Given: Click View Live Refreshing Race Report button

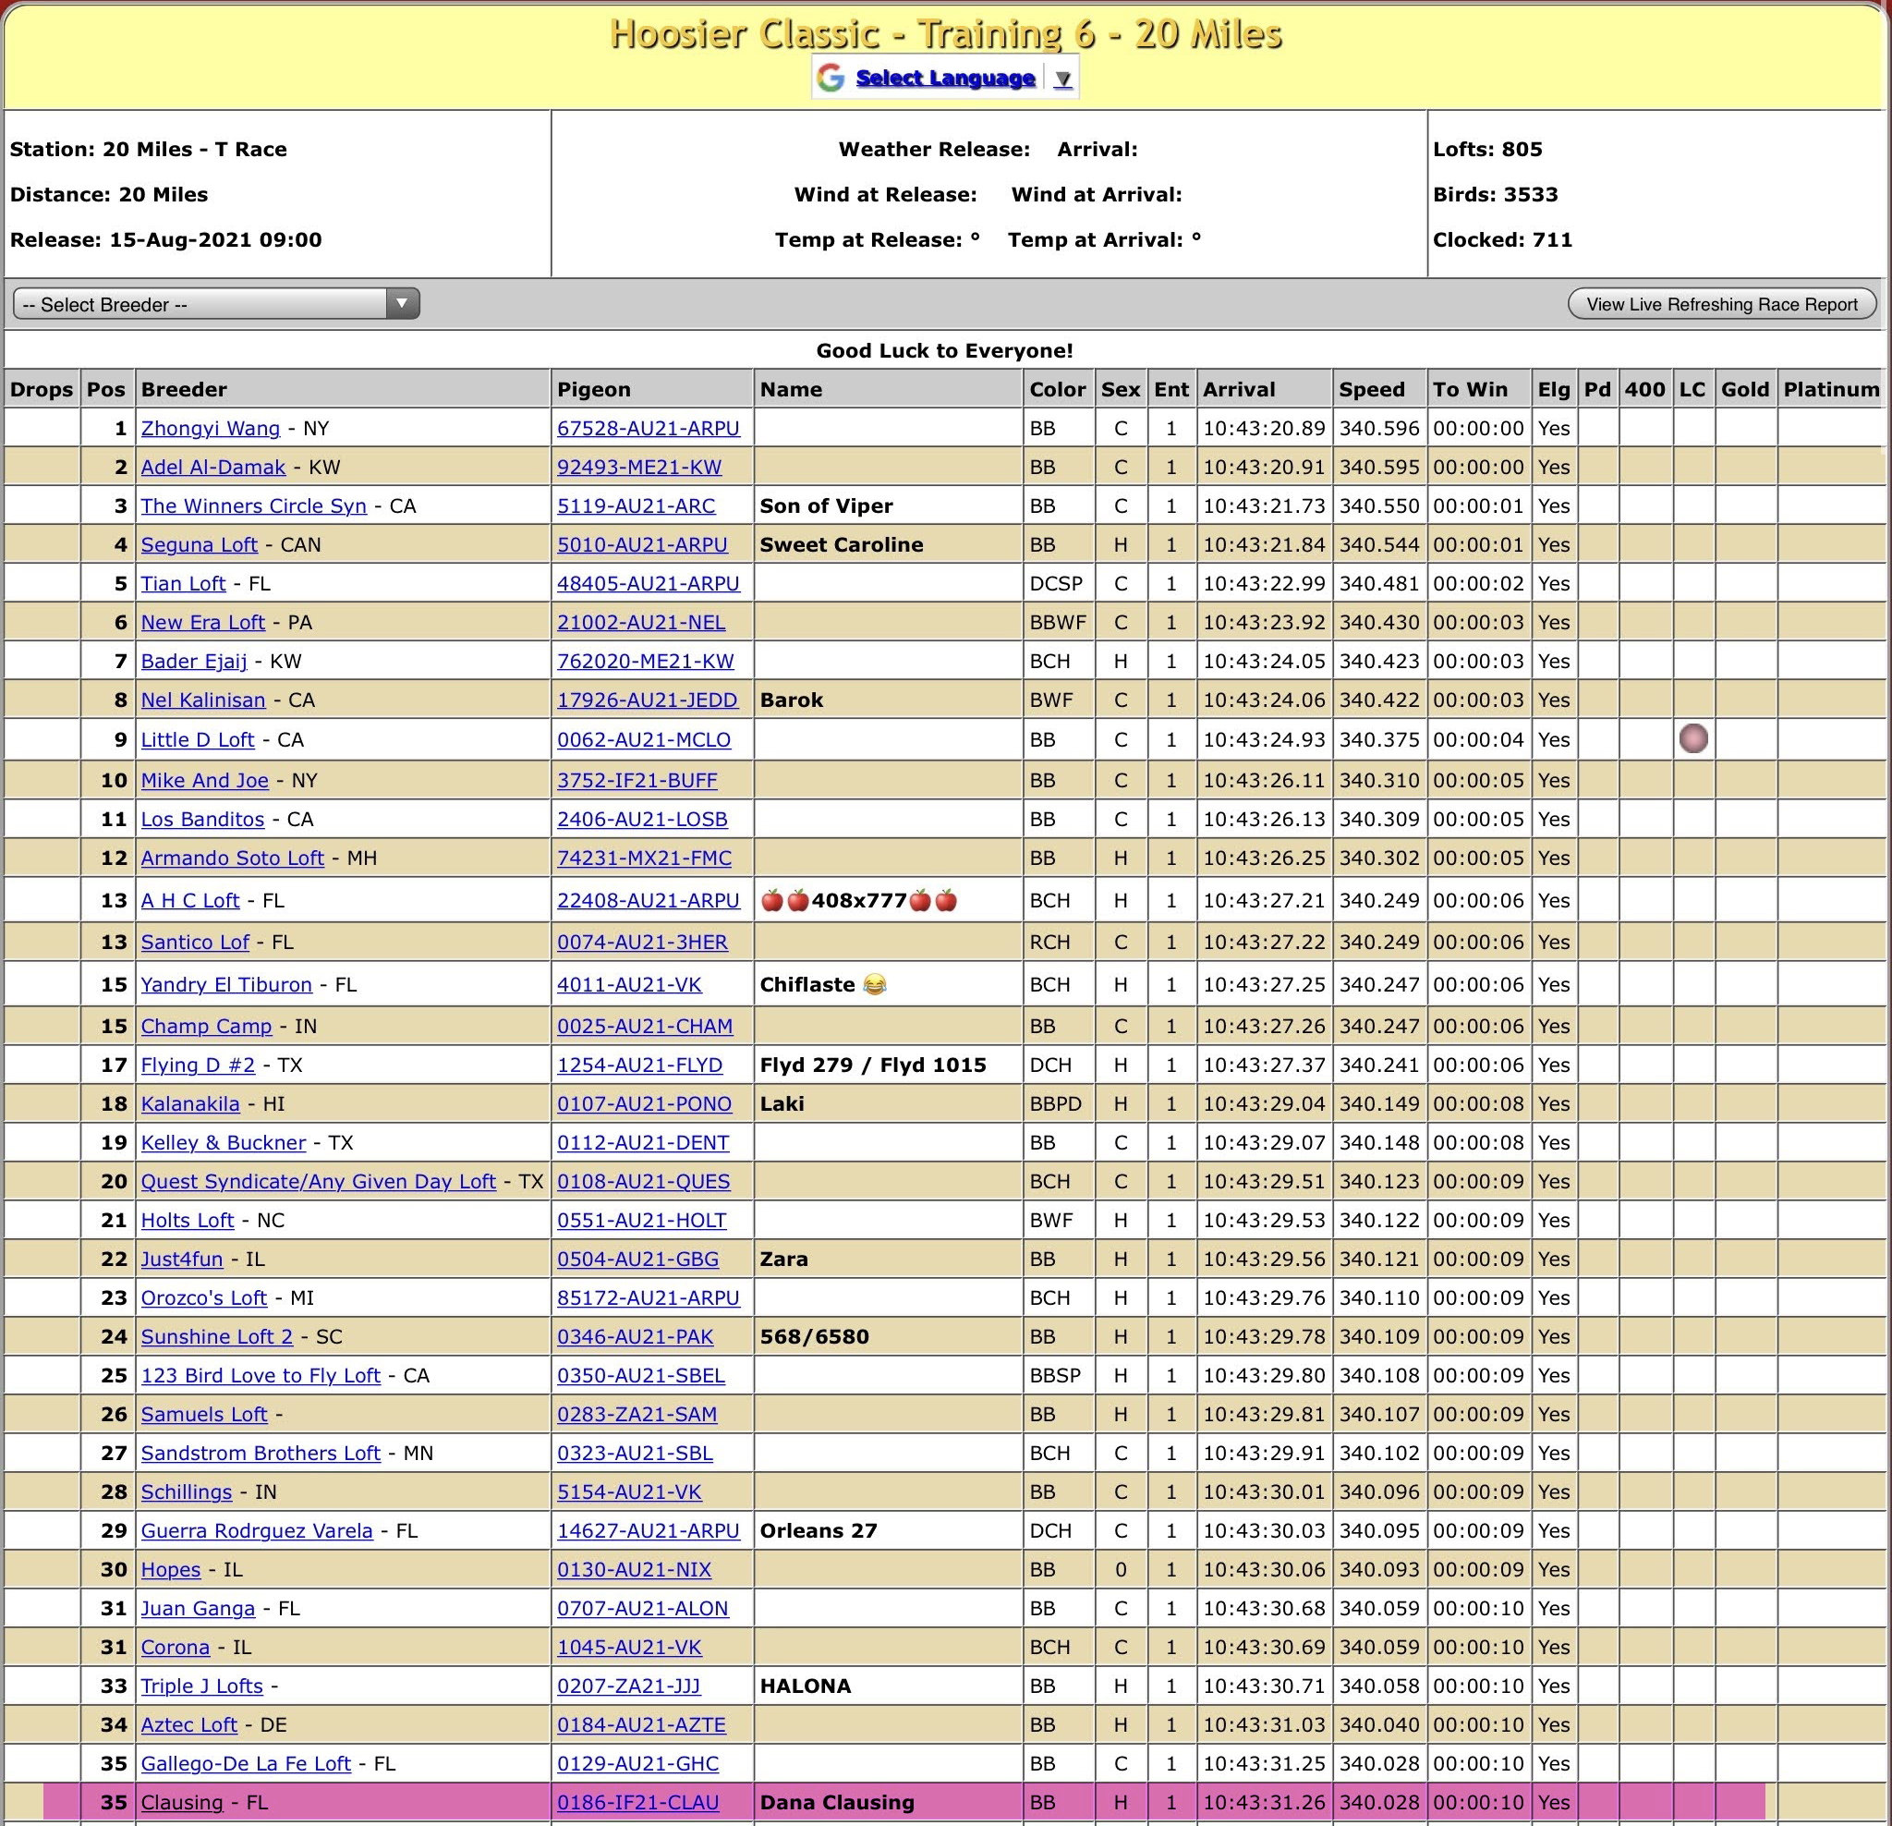Looking at the screenshot, I should click(1721, 304).
